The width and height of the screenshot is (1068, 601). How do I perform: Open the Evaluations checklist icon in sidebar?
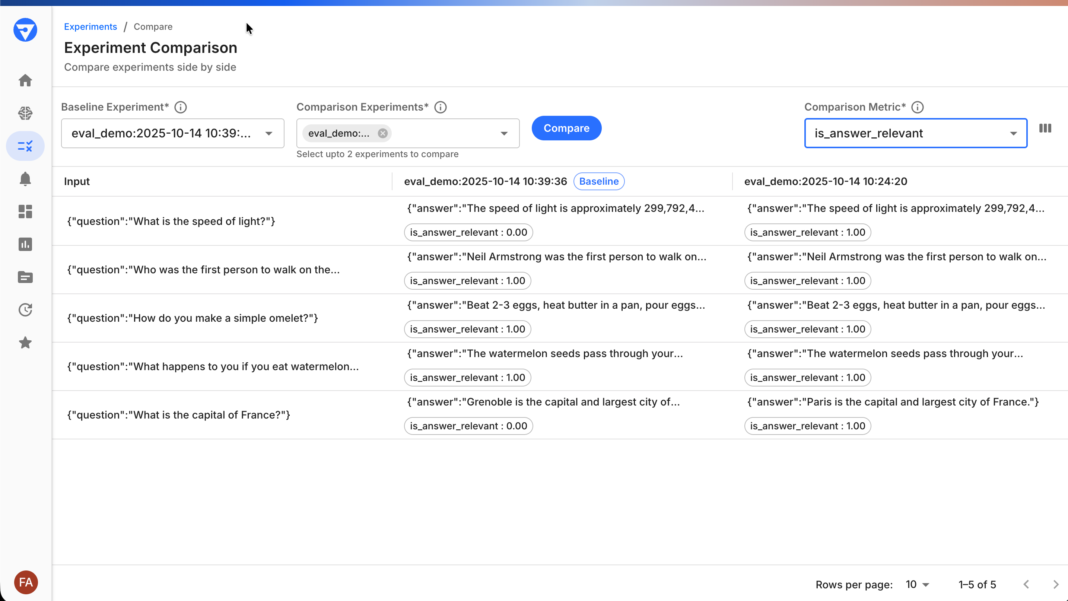coord(25,146)
